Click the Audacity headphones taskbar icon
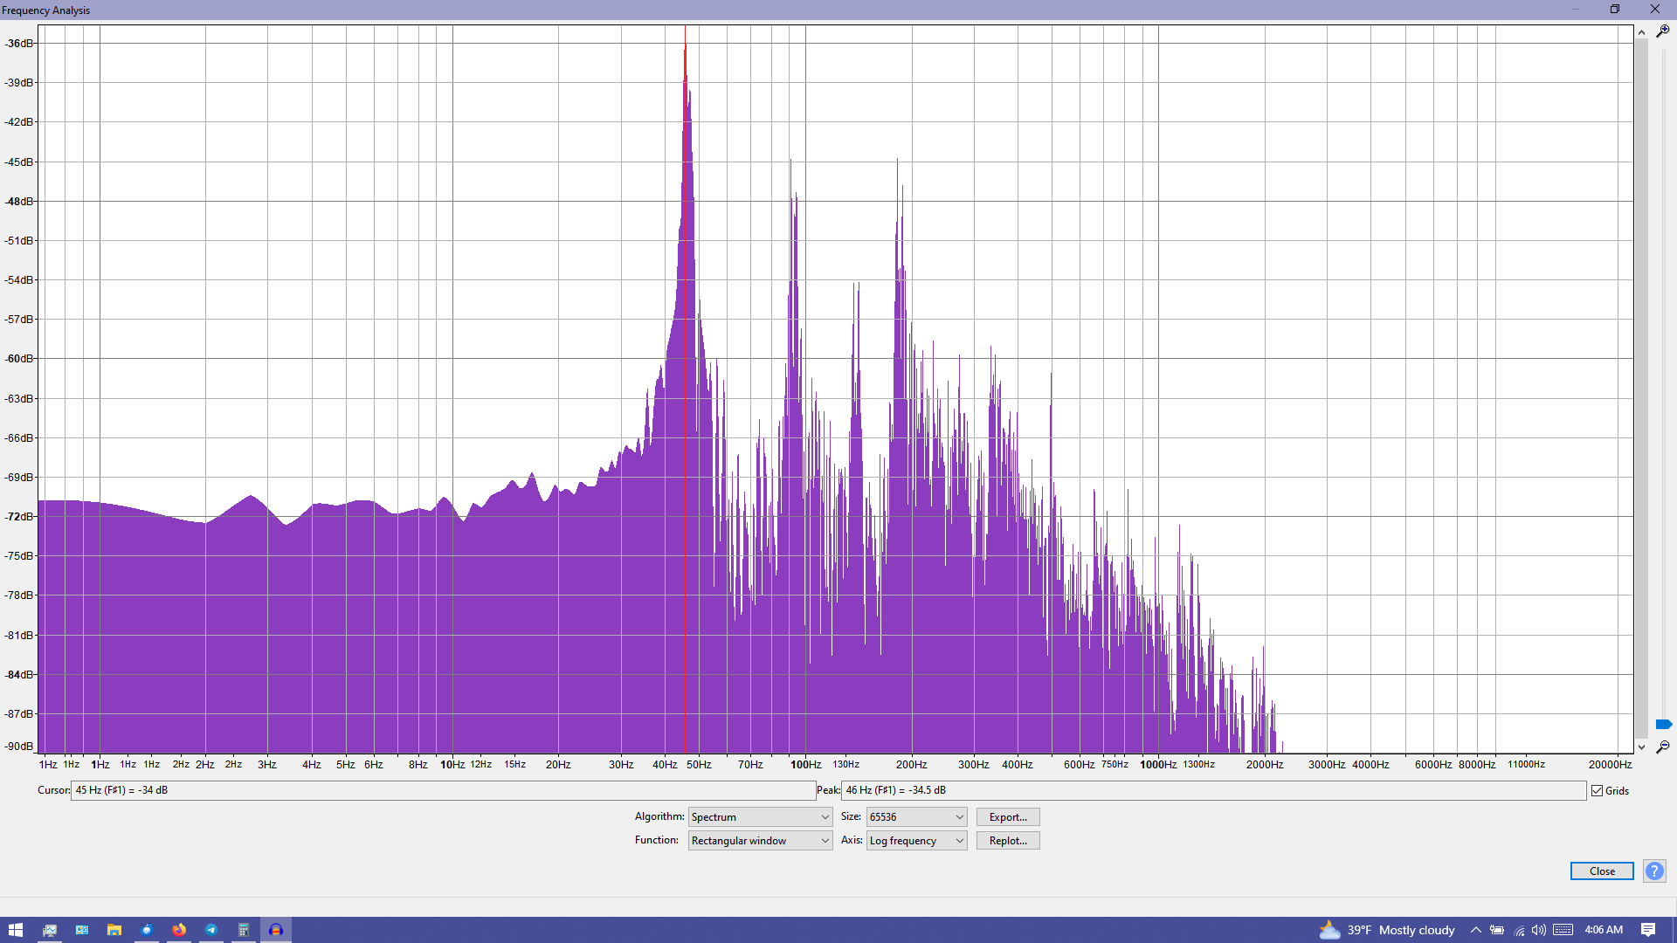Viewport: 1677px width, 943px height. click(276, 930)
